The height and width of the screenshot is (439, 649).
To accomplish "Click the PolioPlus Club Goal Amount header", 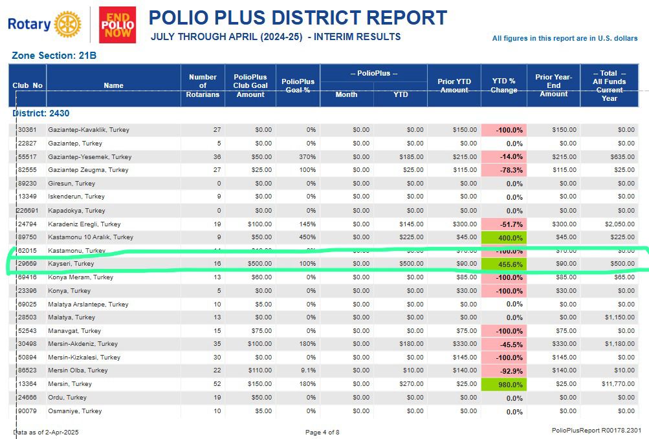I will pos(250,85).
